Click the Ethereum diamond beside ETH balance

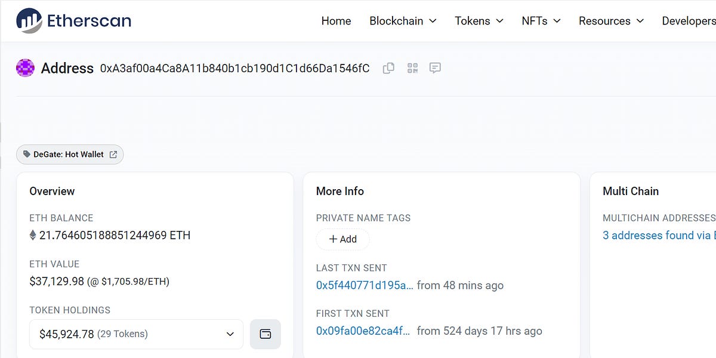pyautogui.click(x=33, y=235)
